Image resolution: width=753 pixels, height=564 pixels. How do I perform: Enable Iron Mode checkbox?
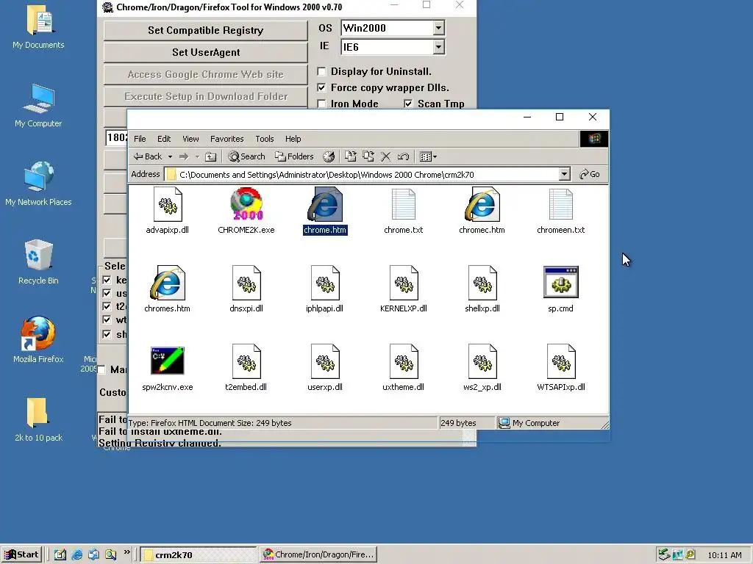click(322, 104)
